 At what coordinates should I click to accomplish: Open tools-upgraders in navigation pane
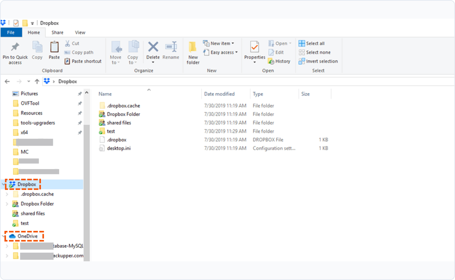[x=37, y=122]
